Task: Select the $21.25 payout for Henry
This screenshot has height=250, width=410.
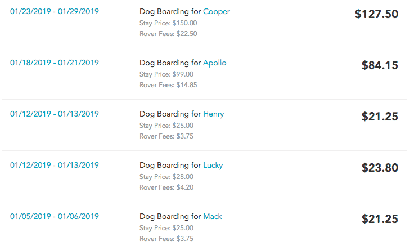Action: (x=380, y=117)
